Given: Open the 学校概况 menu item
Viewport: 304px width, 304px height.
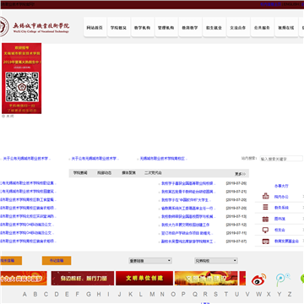Looking at the screenshot, I should [x=118, y=28].
